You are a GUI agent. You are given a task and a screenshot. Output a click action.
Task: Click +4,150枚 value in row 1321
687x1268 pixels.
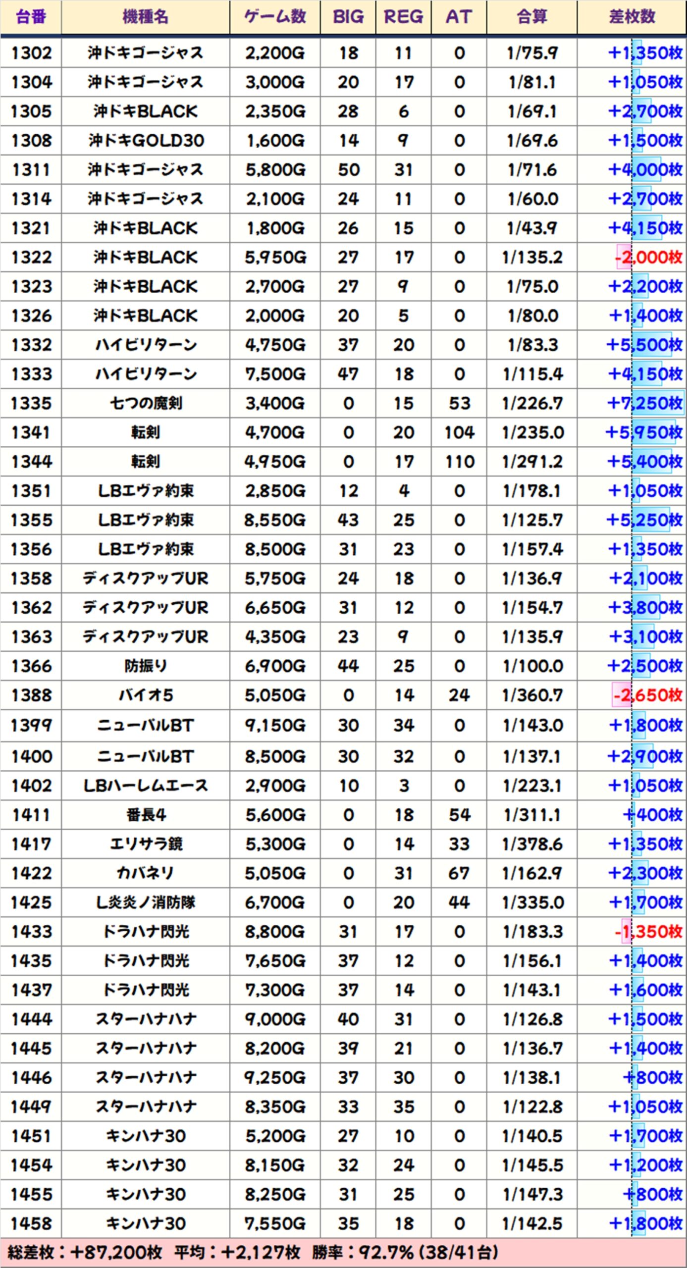click(645, 228)
